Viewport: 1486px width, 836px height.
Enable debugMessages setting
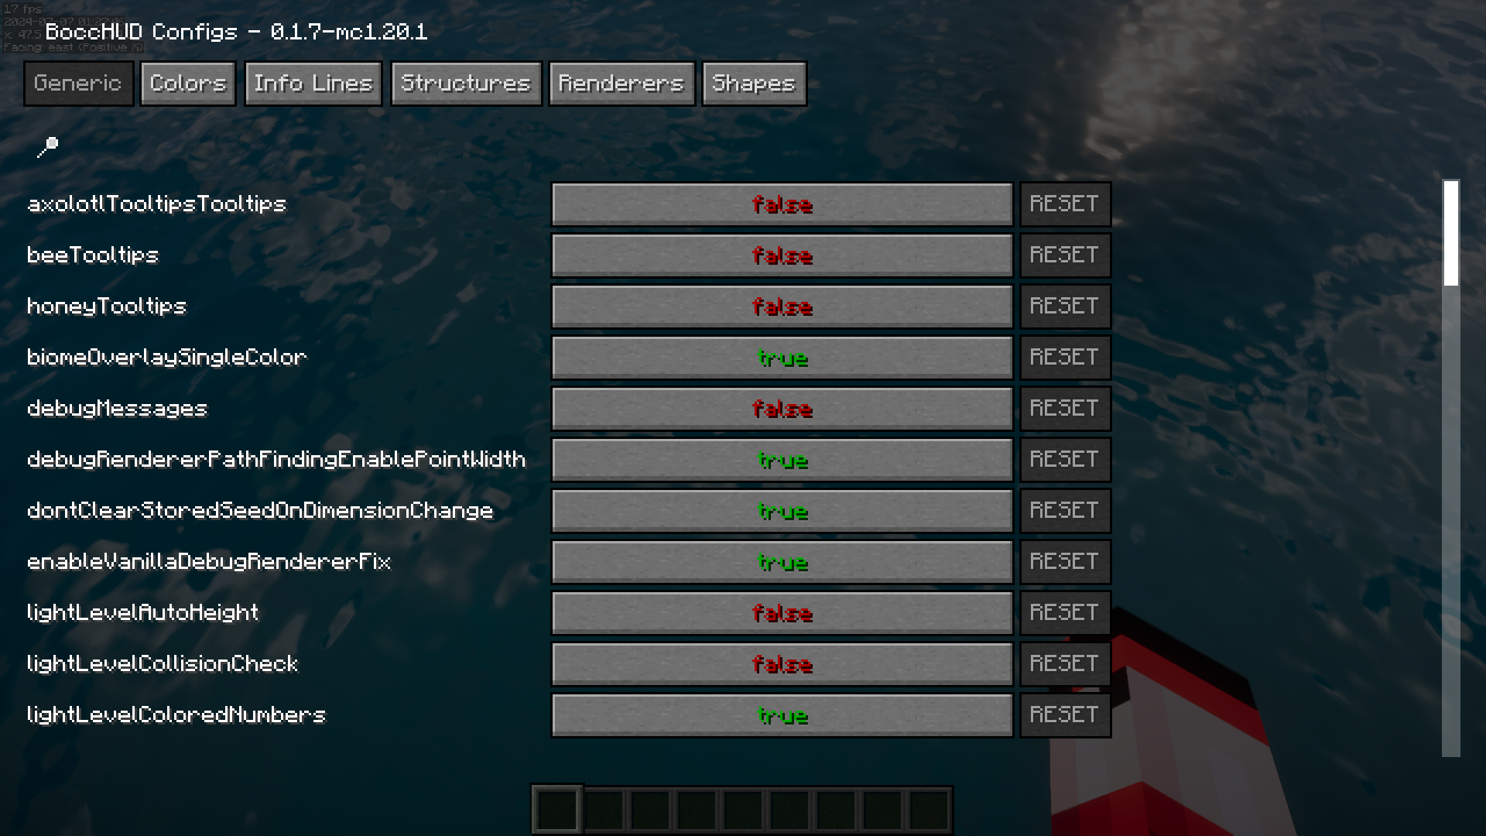point(781,408)
